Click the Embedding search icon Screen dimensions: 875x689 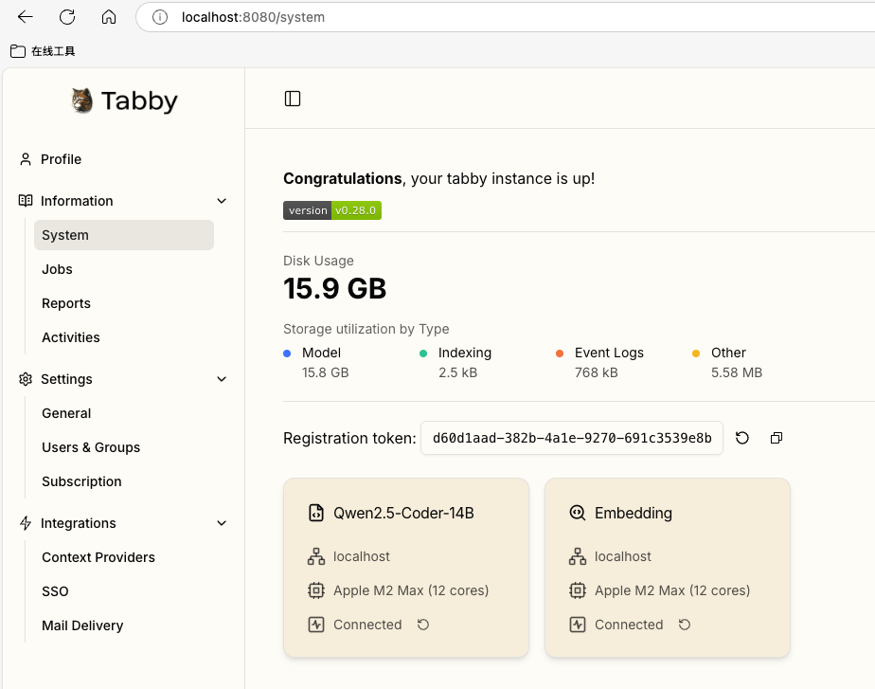tap(577, 513)
